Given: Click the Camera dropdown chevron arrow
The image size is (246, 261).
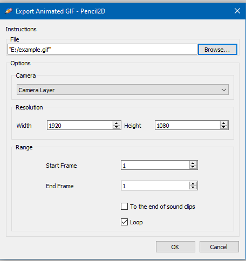Looking at the screenshot, I should tap(224, 90).
